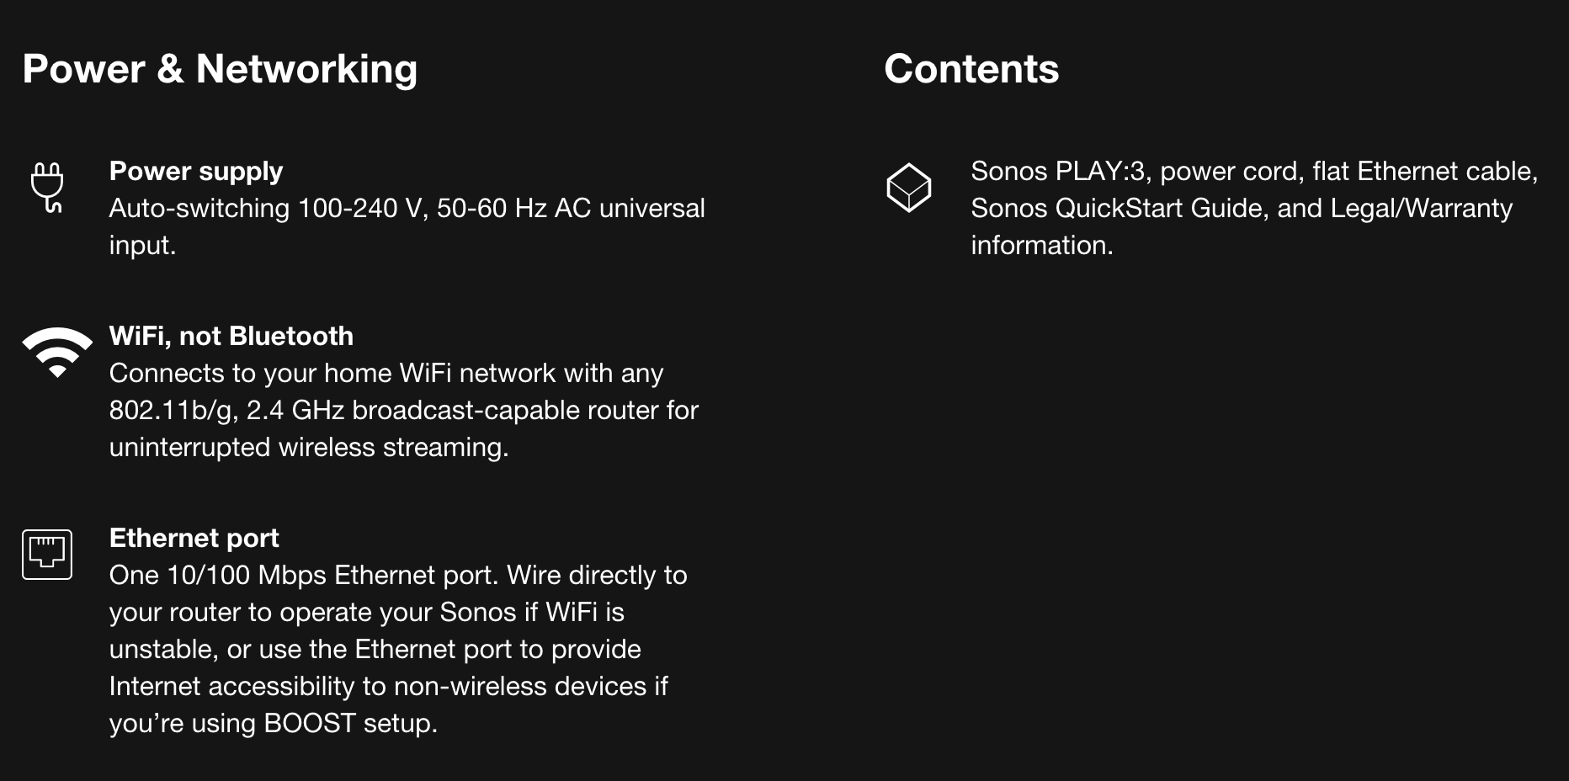Click the Ethernet port icon
1569x781 pixels.
click(47, 554)
